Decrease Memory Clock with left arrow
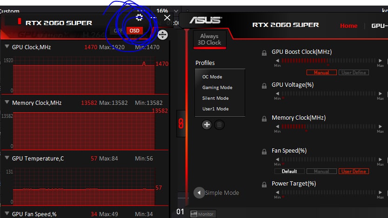 tap(277, 126)
